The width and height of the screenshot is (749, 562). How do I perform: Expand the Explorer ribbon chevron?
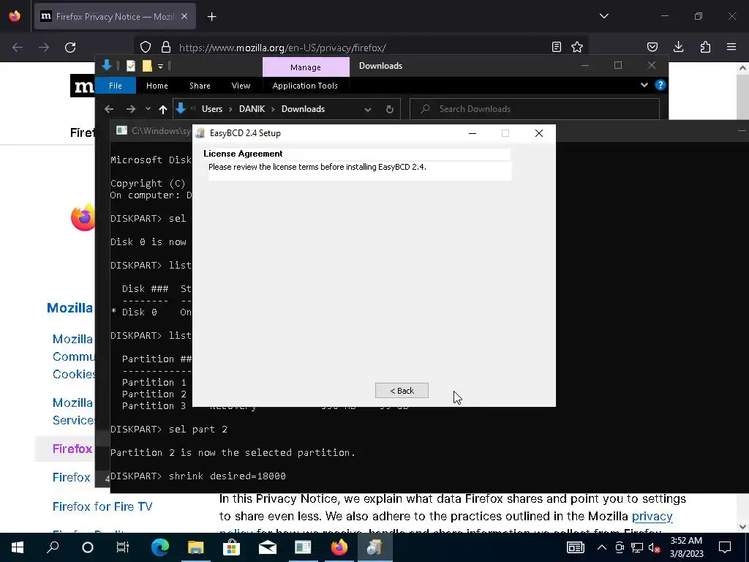644,85
